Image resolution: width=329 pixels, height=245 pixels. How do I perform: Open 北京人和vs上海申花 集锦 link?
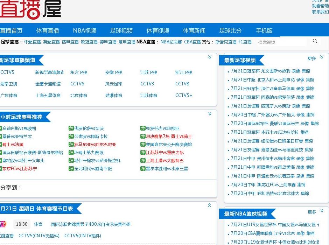coord(310,80)
